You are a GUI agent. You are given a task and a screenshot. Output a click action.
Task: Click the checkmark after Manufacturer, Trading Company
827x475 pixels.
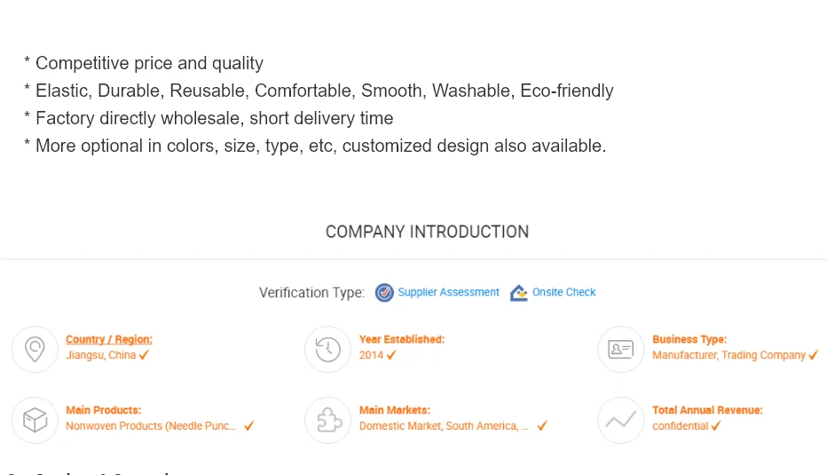click(x=814, y=355)
